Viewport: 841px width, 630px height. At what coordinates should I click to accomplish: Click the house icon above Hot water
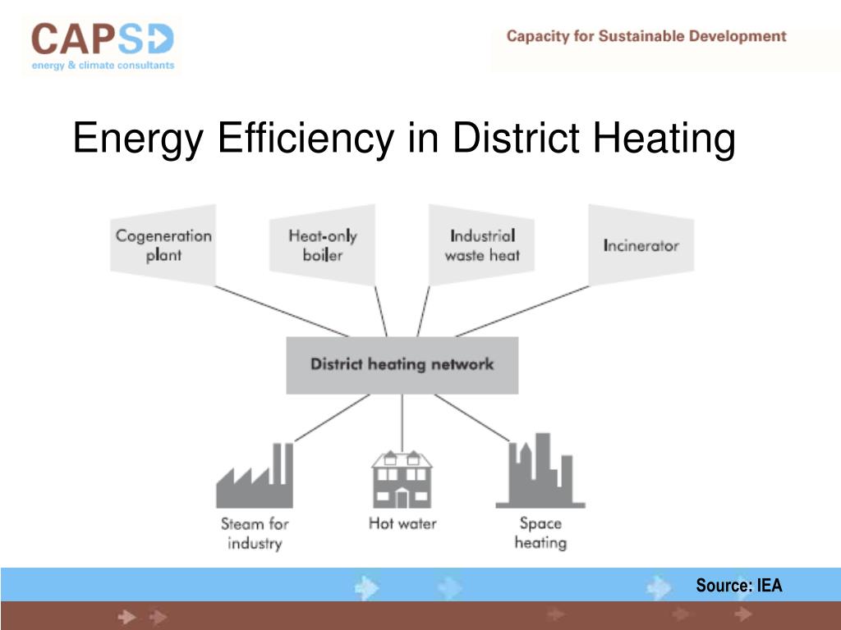coord(402,479)
